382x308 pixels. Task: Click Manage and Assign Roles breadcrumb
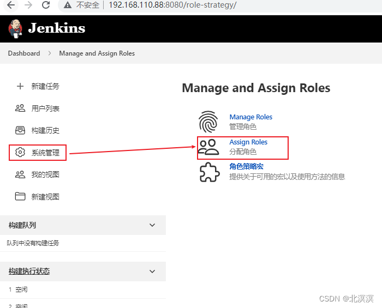click(97, 53)
